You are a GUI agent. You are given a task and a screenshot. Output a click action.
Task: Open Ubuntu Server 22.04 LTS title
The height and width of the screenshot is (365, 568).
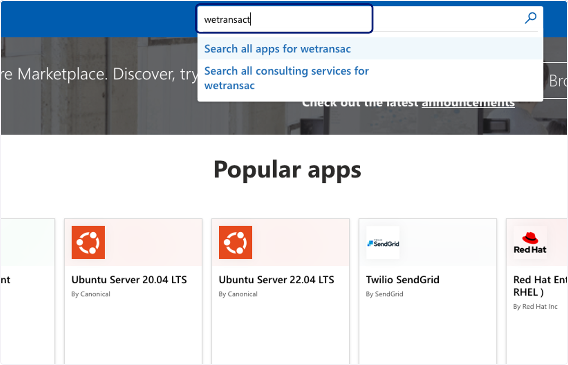276,280
